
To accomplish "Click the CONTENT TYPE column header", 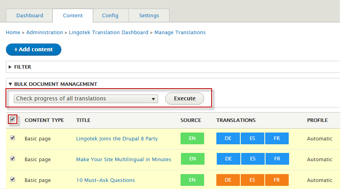I will click(x=44, y=120).
